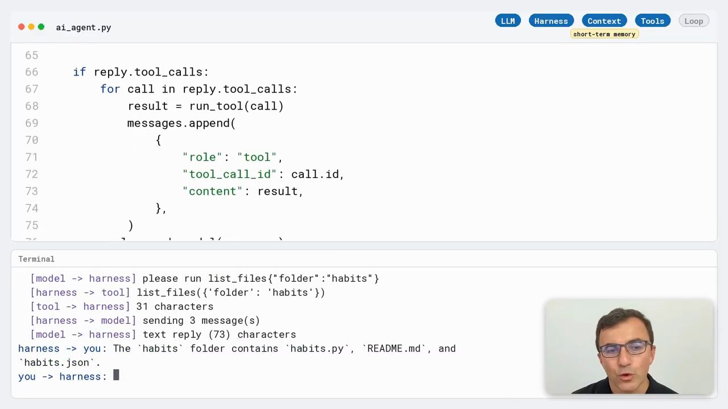The width and height of the screenshot is (728, 409).
Task: Click the 'messages.append(' code line
Action: point(181,123)
